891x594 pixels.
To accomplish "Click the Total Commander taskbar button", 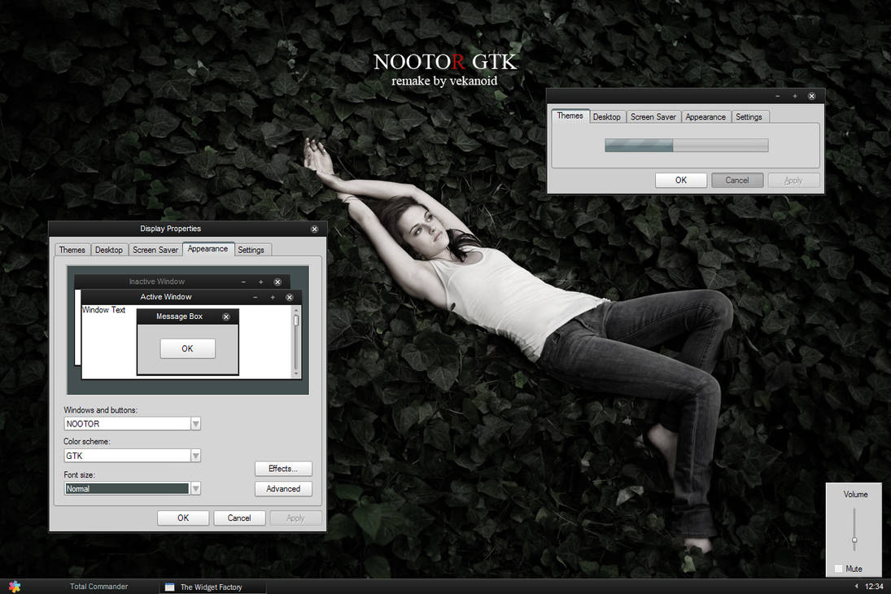I will click(98, 586).
